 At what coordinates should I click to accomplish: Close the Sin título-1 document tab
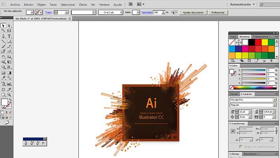pos(70,19)
